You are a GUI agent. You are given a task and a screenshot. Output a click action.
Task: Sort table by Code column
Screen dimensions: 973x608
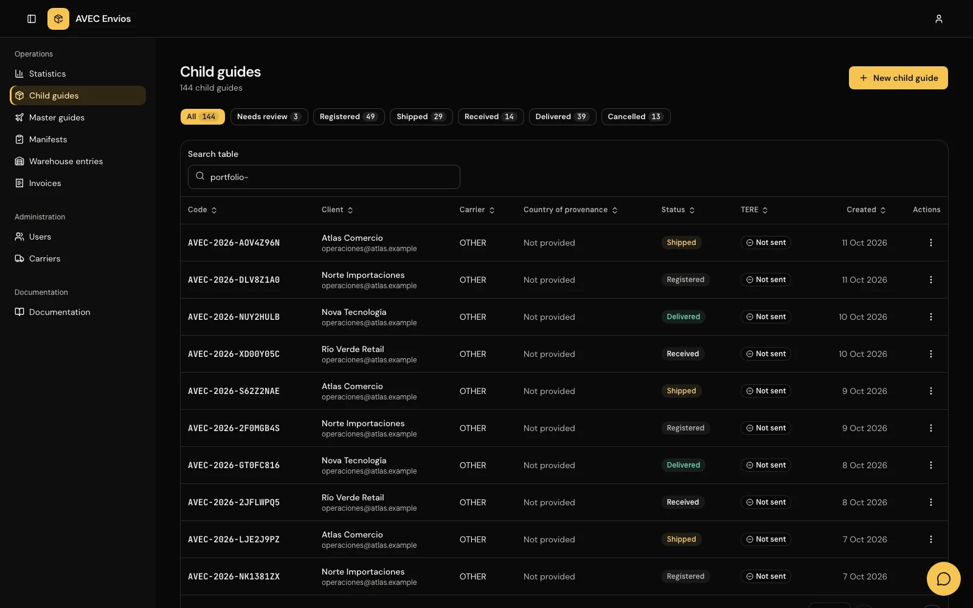click(203, 210)
